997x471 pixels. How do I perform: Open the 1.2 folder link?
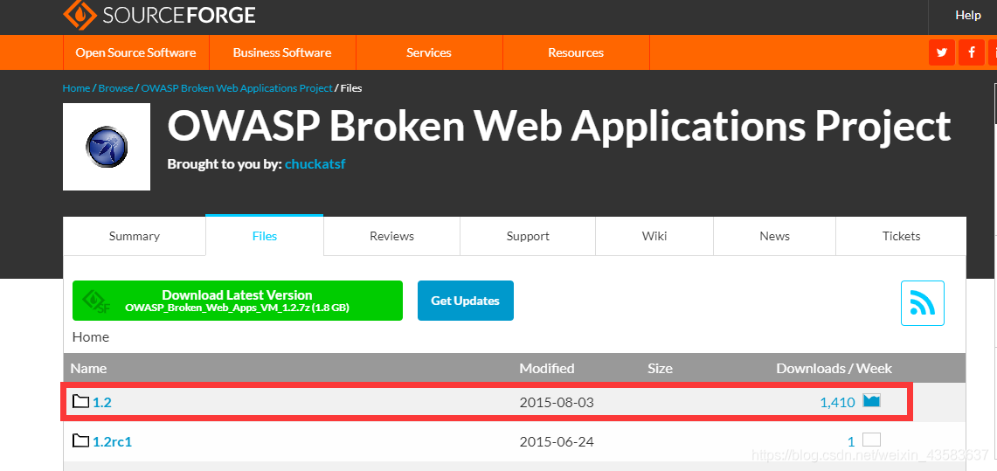pyautogui.click(x=102, y=402)
